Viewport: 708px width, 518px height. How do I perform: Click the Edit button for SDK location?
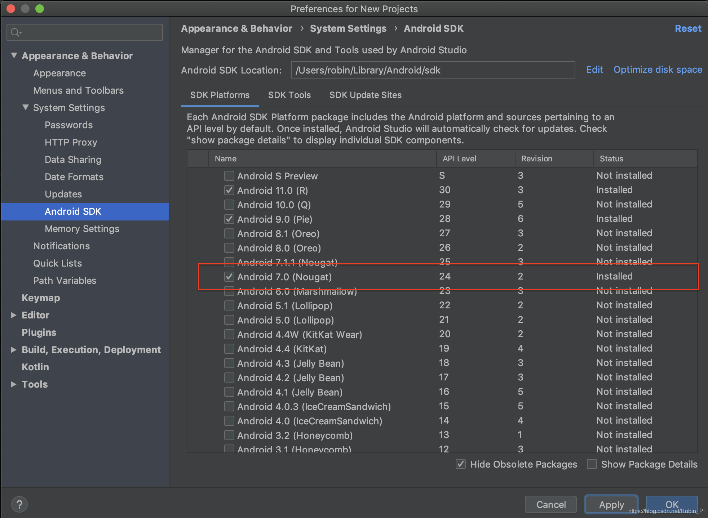pos(593,70)
